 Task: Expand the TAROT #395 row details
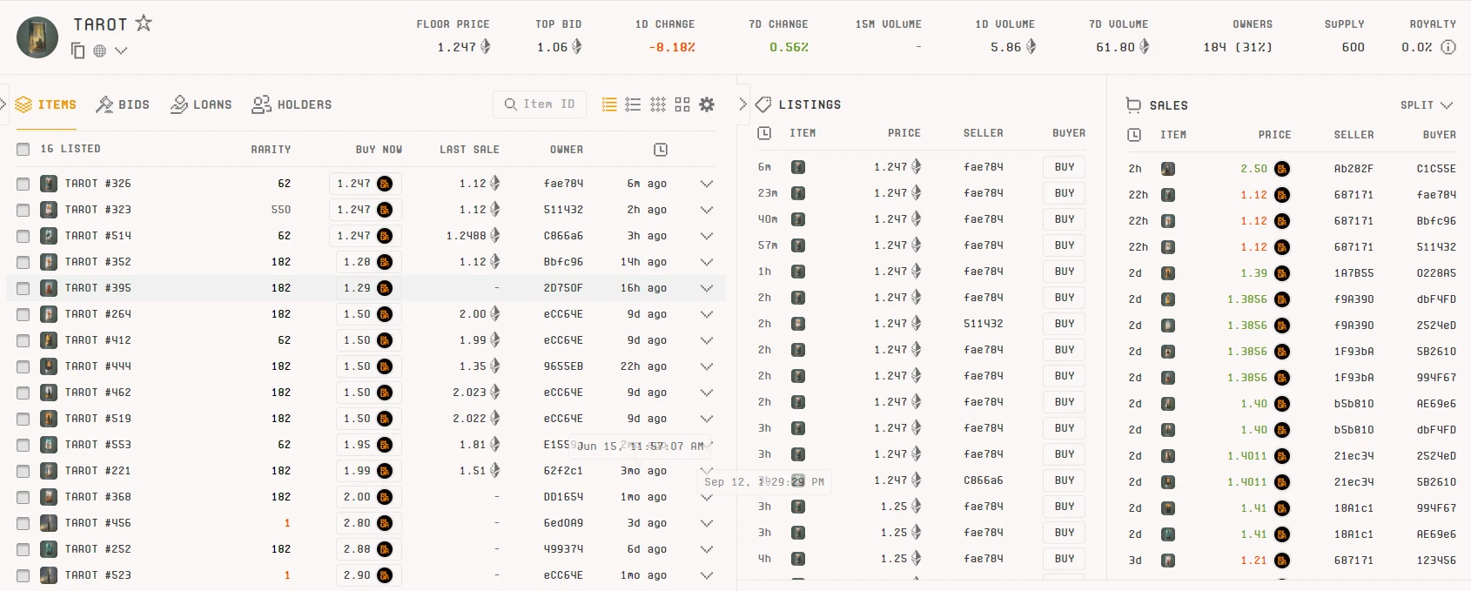click(707, 288)
